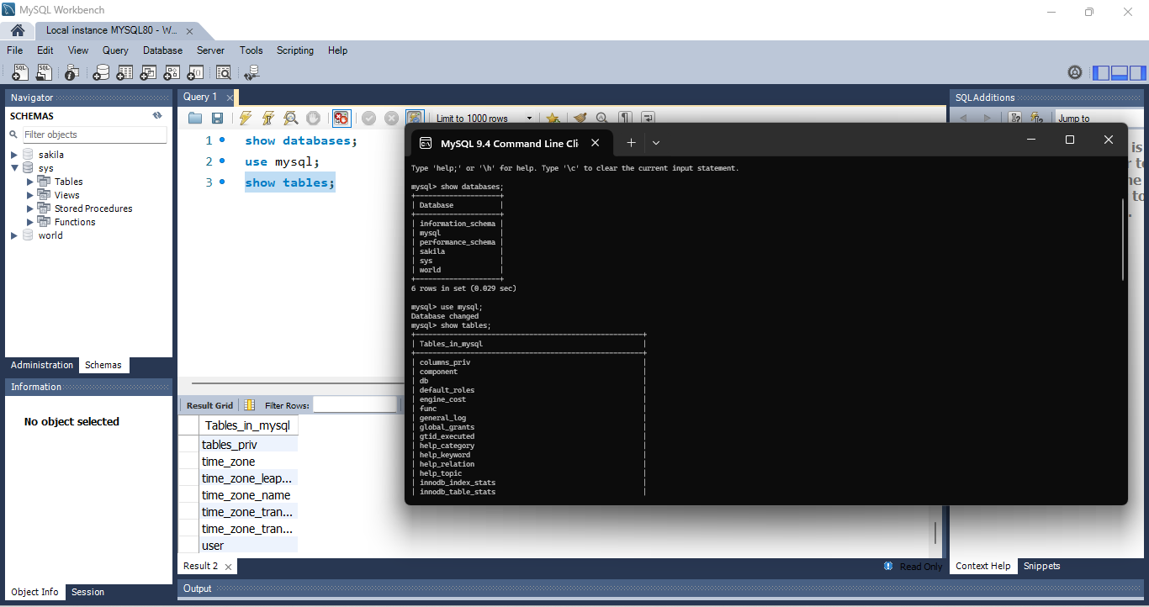The width and height of the screenshot is (1149, 607).
Task: Execute statement under cursor icon
Action: point(267,119)
